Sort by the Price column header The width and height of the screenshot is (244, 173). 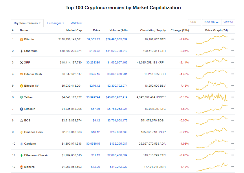click(96, 30)
